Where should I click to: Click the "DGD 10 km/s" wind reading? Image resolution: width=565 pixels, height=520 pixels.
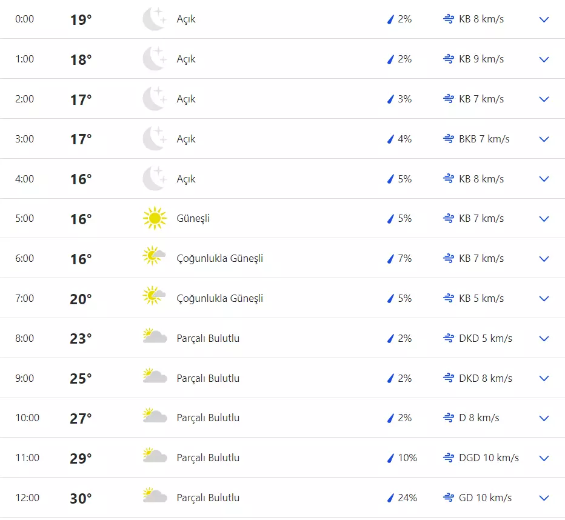click(x=489, y=458)
